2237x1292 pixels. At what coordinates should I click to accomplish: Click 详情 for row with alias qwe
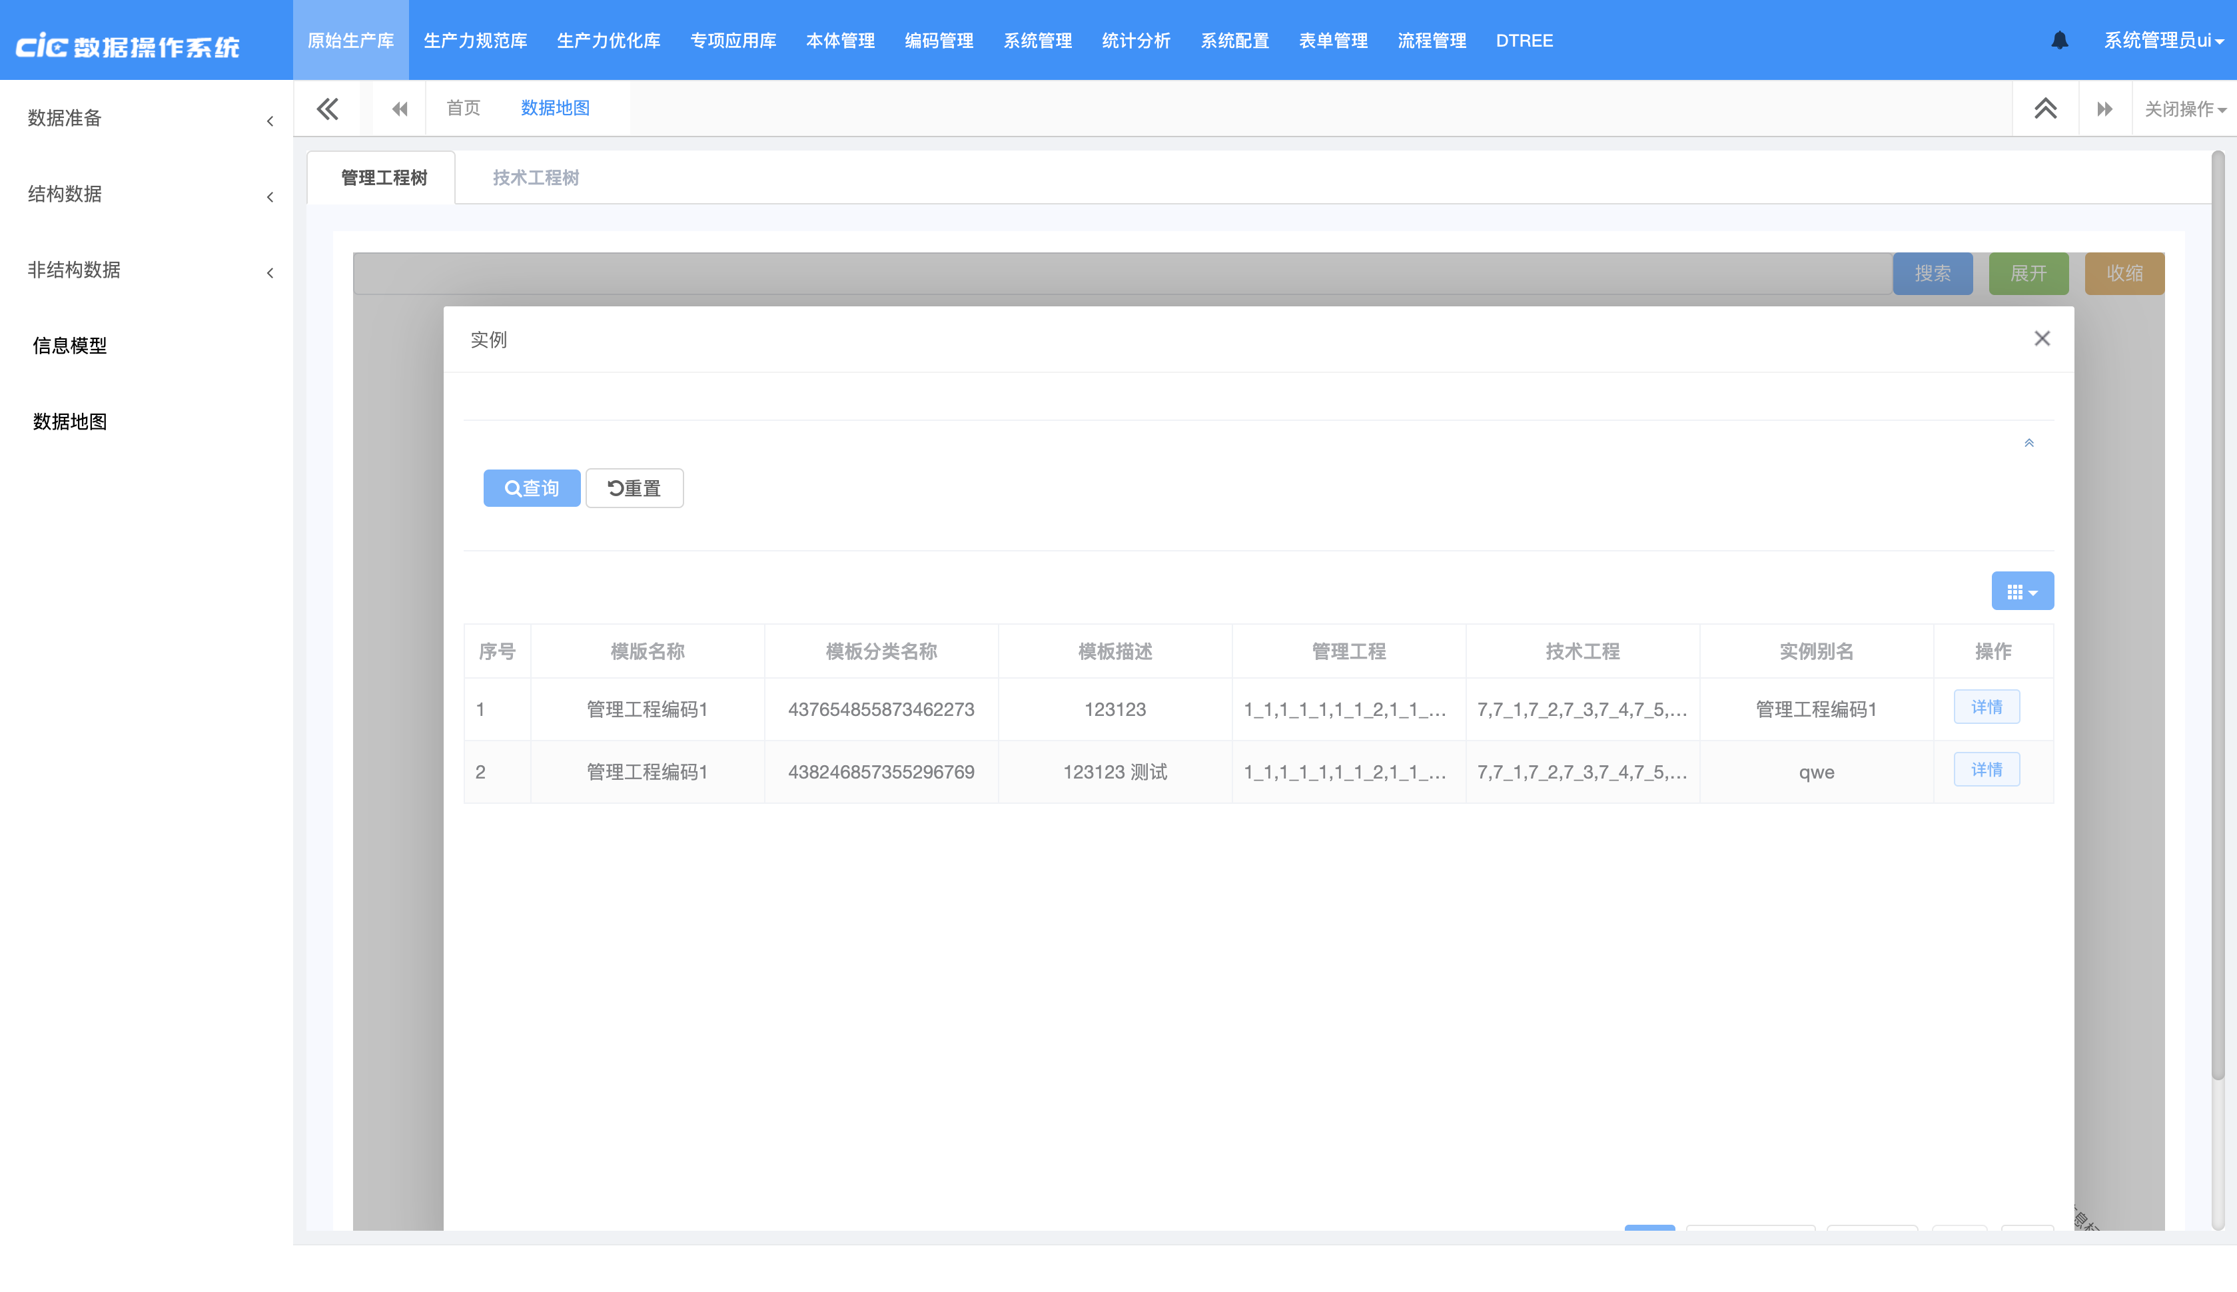[x=1986, y=769]
